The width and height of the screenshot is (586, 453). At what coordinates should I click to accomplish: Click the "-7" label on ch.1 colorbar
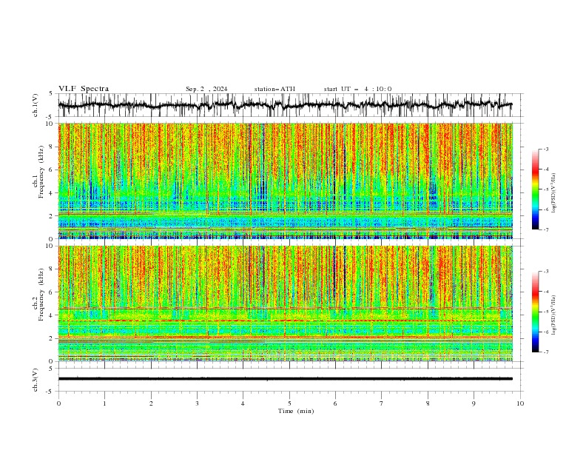click(546, 229)
